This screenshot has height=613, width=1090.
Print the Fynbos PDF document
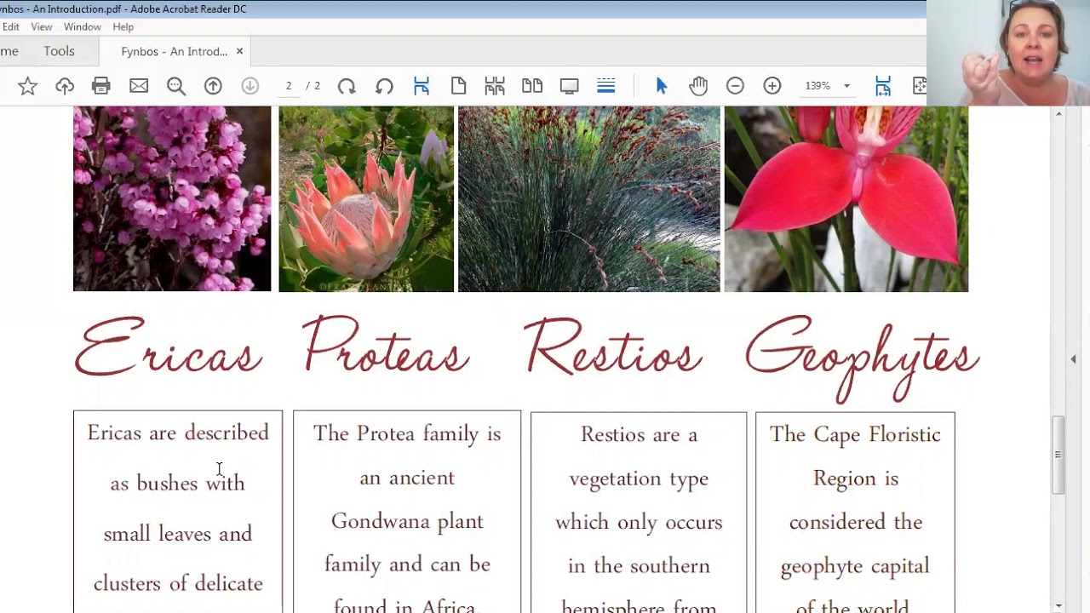[x=101, y=86]
